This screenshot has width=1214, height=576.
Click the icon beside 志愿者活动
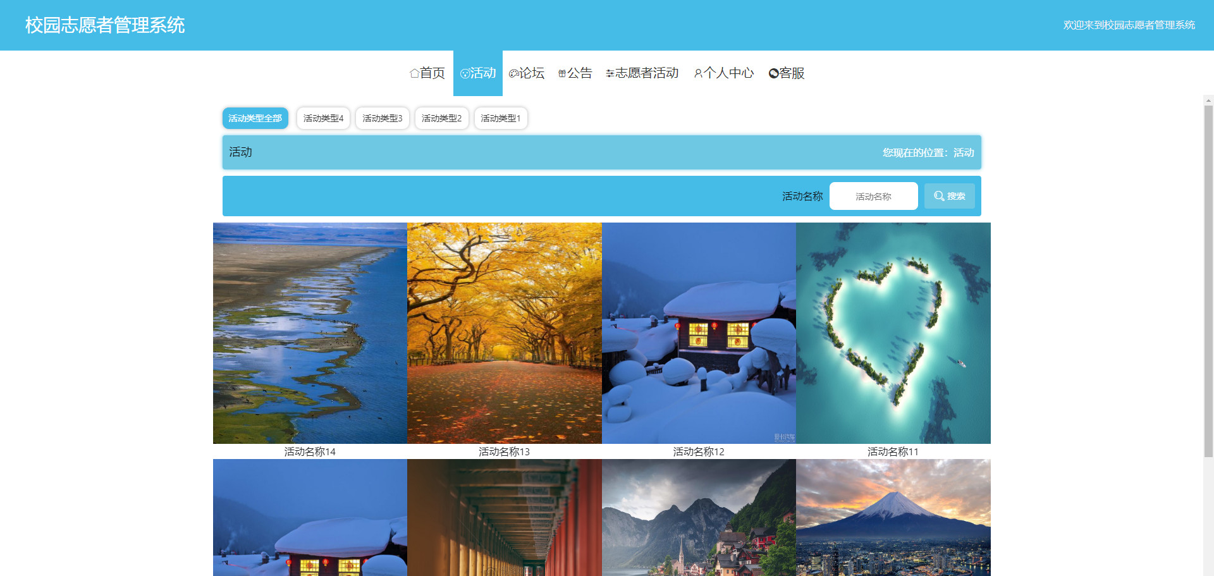[x=610, y=73]
